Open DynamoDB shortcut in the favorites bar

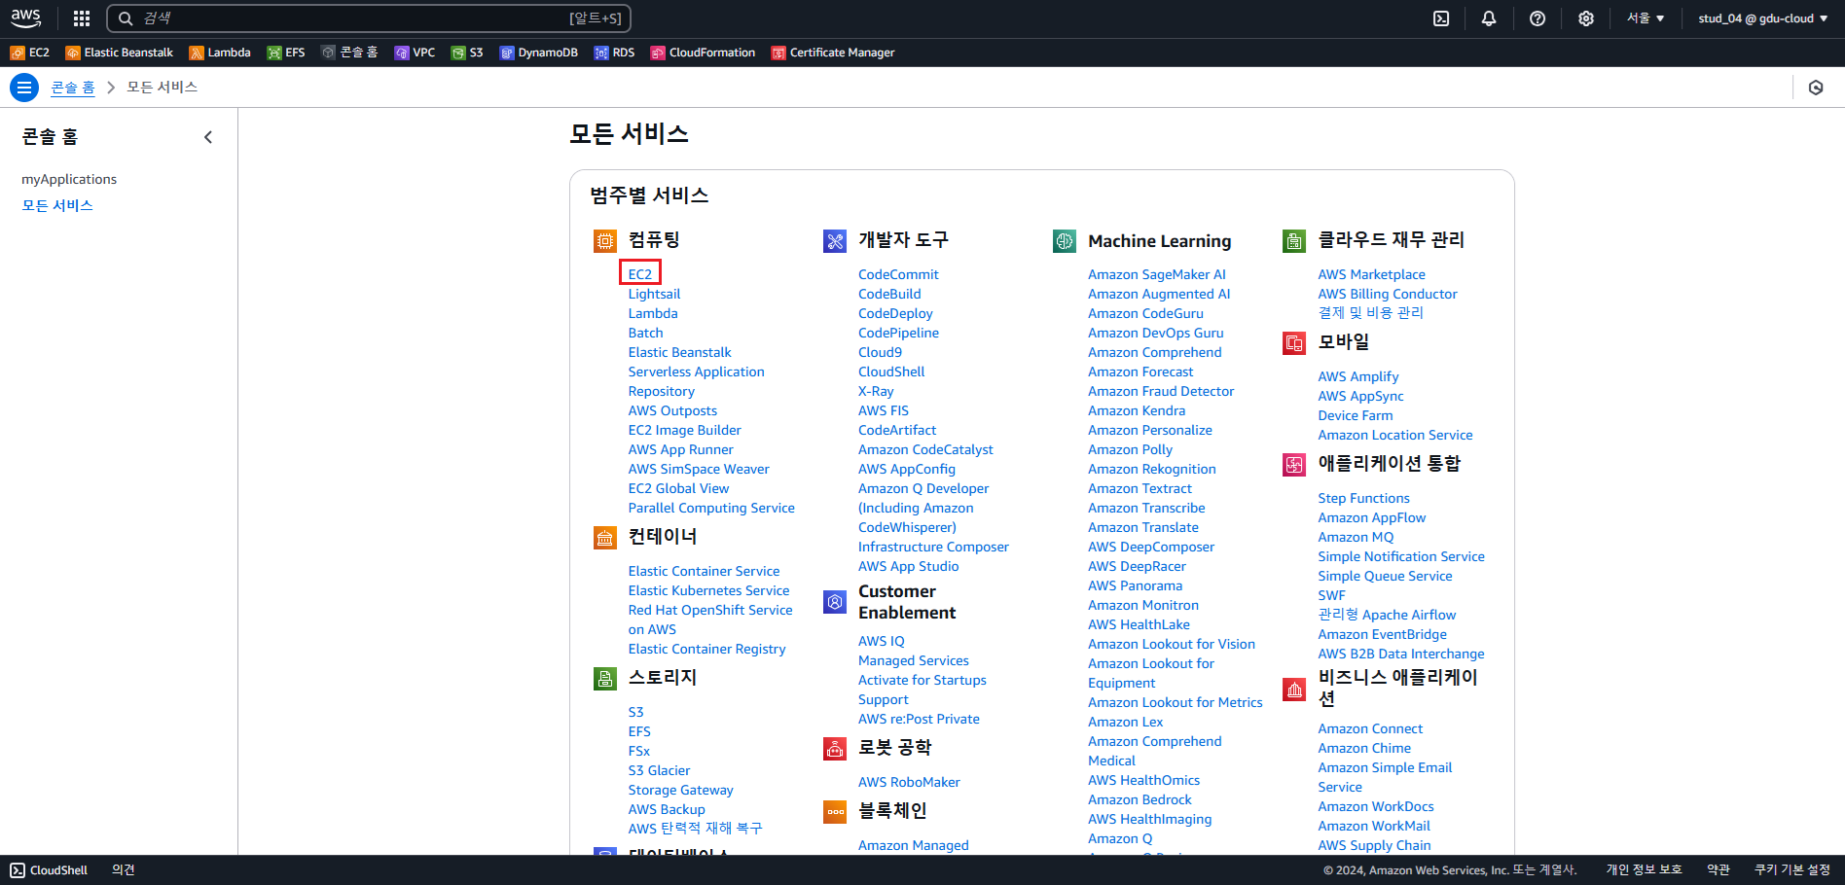coord(539,53)
